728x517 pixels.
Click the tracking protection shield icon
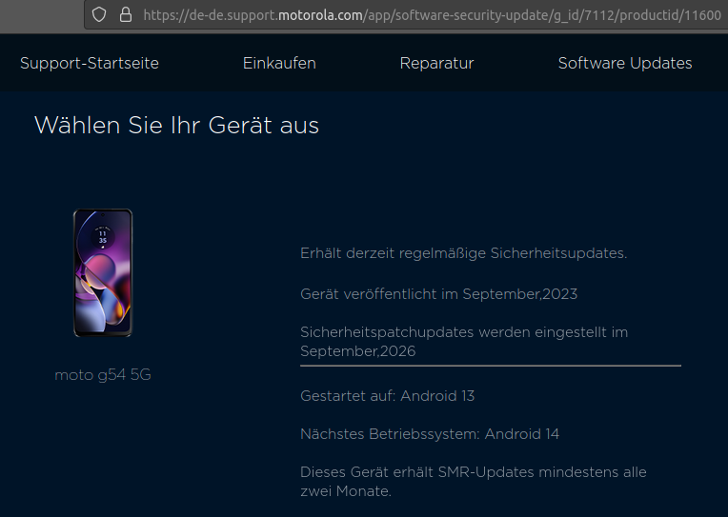pyautogui.click(x=99, y=15)
